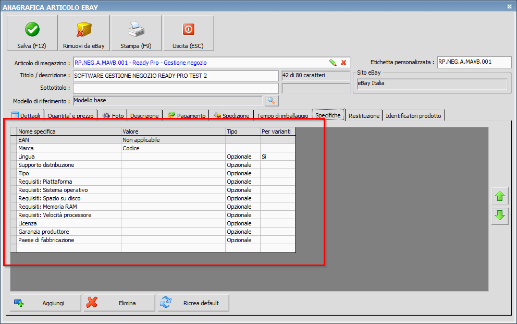Select the EAN row name cell
Viewport: 517px width, 324px height.
coord(69,140)
